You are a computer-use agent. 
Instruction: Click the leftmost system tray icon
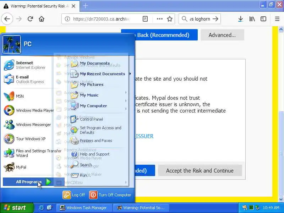(245, 208)
